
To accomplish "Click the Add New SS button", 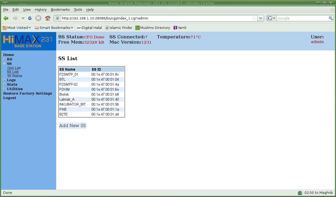I will point(72,126).
